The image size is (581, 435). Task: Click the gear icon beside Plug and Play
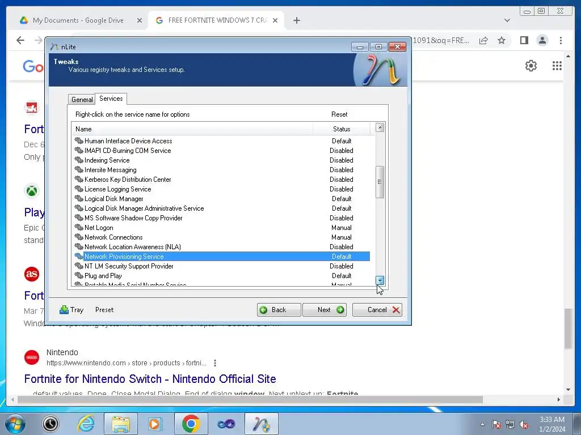pos(78,276)
